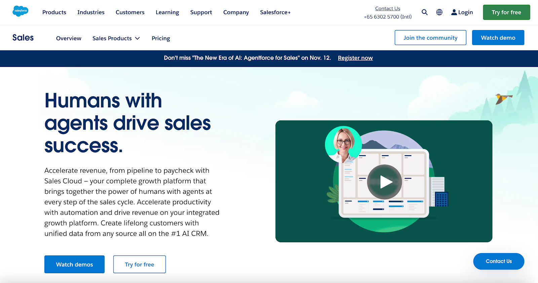Open the Industries menu
Image resolution: width=538 pixels, height=283 pixels.
coord(91,12)
